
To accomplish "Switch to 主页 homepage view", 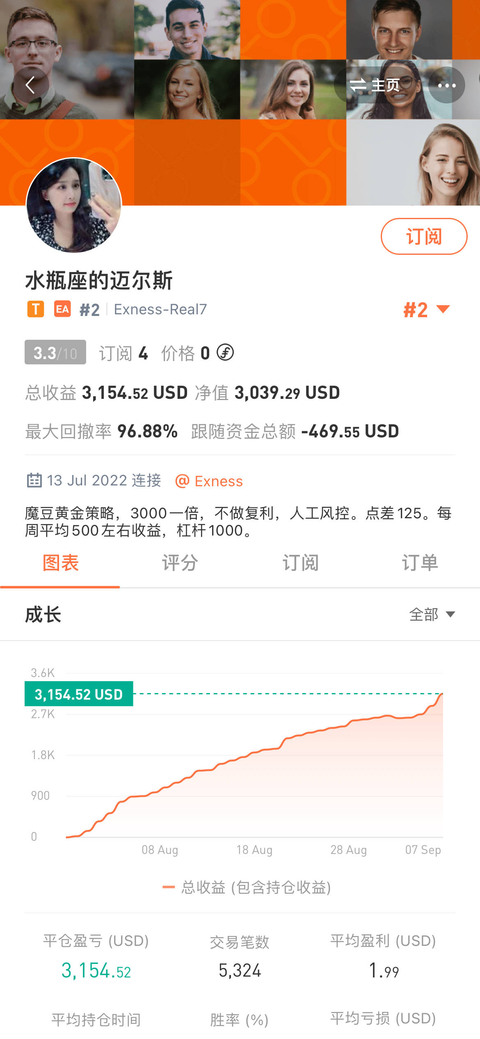I will point(375,85).
